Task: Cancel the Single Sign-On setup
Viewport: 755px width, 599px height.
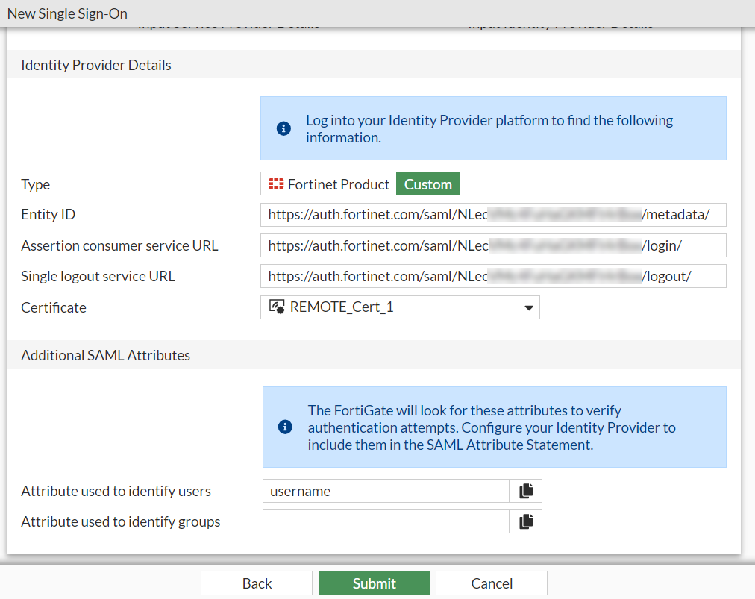Action: (491, 583)
